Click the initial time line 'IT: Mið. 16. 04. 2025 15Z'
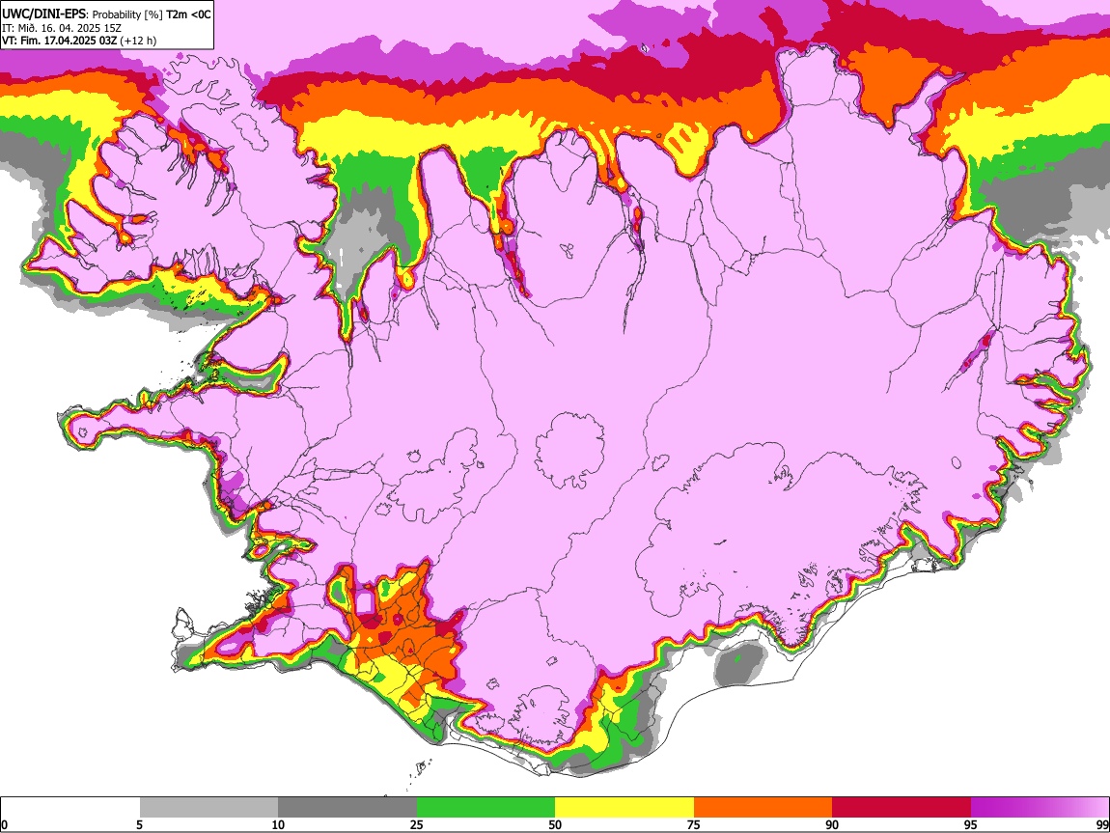This screenshot has width=1110, height=833. coord(62,28)
